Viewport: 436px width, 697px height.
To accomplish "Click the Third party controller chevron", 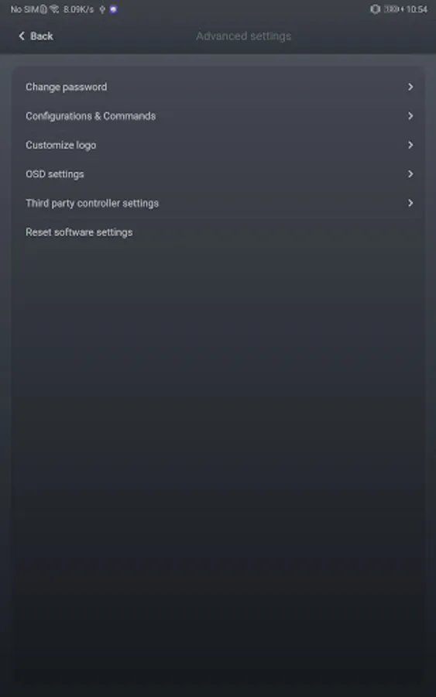I will (410, 203).
